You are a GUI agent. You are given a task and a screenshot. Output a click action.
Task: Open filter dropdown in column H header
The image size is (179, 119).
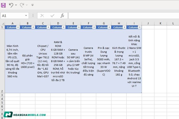[x=125, y=27]
